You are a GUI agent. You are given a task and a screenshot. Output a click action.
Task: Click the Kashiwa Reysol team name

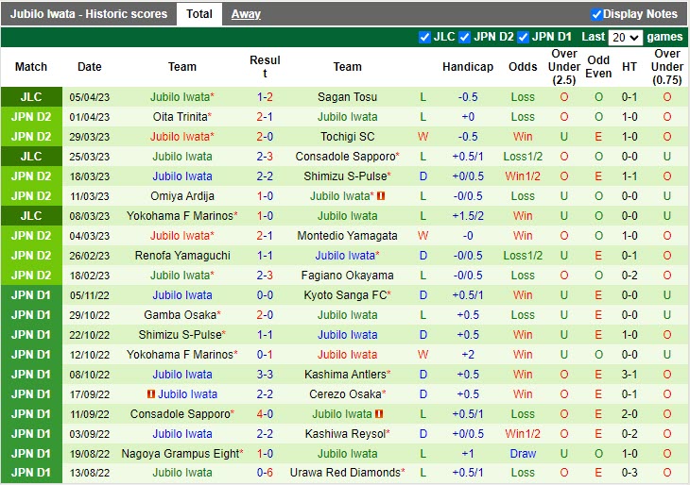point(345,434)
